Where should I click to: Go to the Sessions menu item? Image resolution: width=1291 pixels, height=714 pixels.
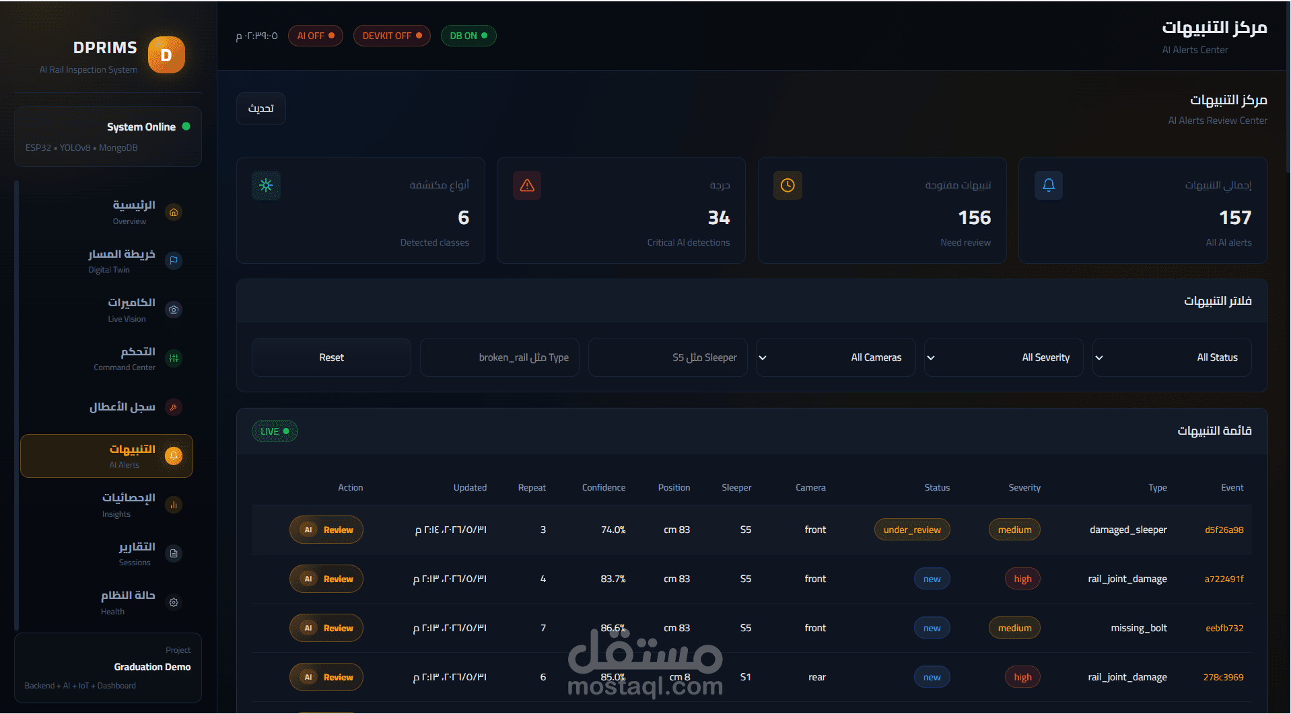[x=106, y=554]
